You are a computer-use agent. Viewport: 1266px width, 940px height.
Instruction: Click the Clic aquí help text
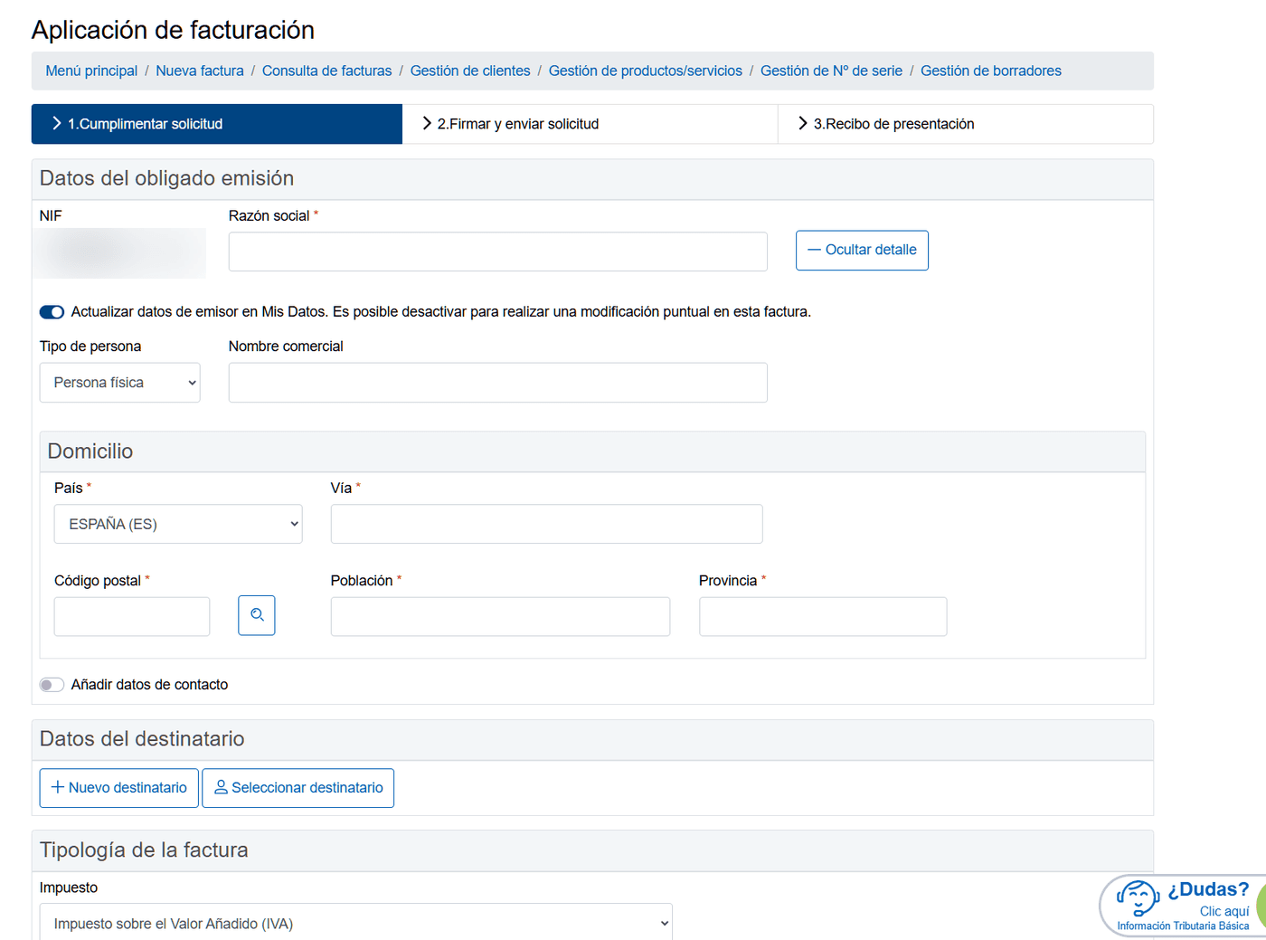(x=1224, y=911)
